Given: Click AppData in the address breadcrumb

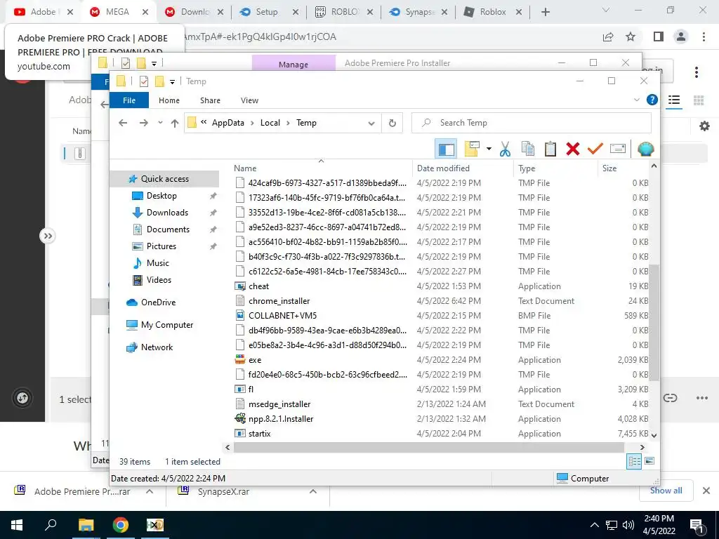Looking at the screenshot, I should tap(228, 123).
